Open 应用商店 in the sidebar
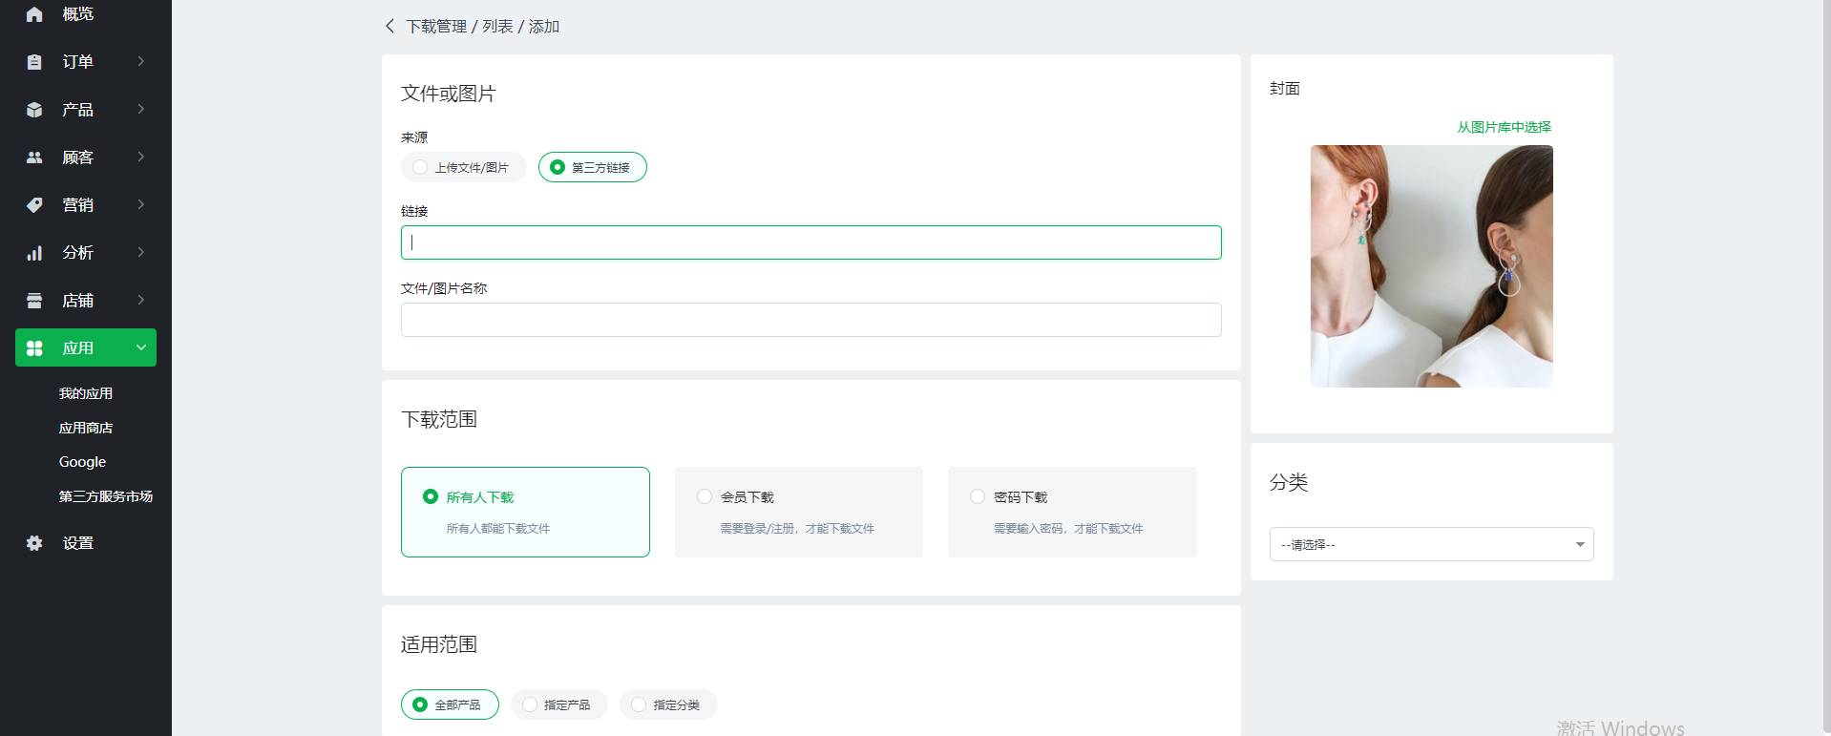Image resolution: width=1831 pixels, height=736 pixels. [86, 428]
